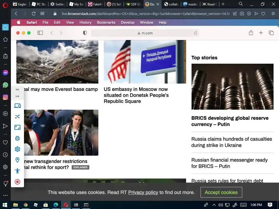Go back in Safari
The height and width of the screenshot is (209, 279).
click(51, 33)
